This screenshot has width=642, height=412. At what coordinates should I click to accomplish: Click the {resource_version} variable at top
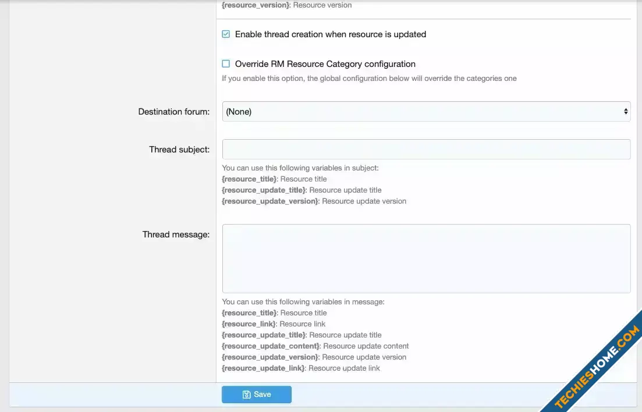[256, 5]
